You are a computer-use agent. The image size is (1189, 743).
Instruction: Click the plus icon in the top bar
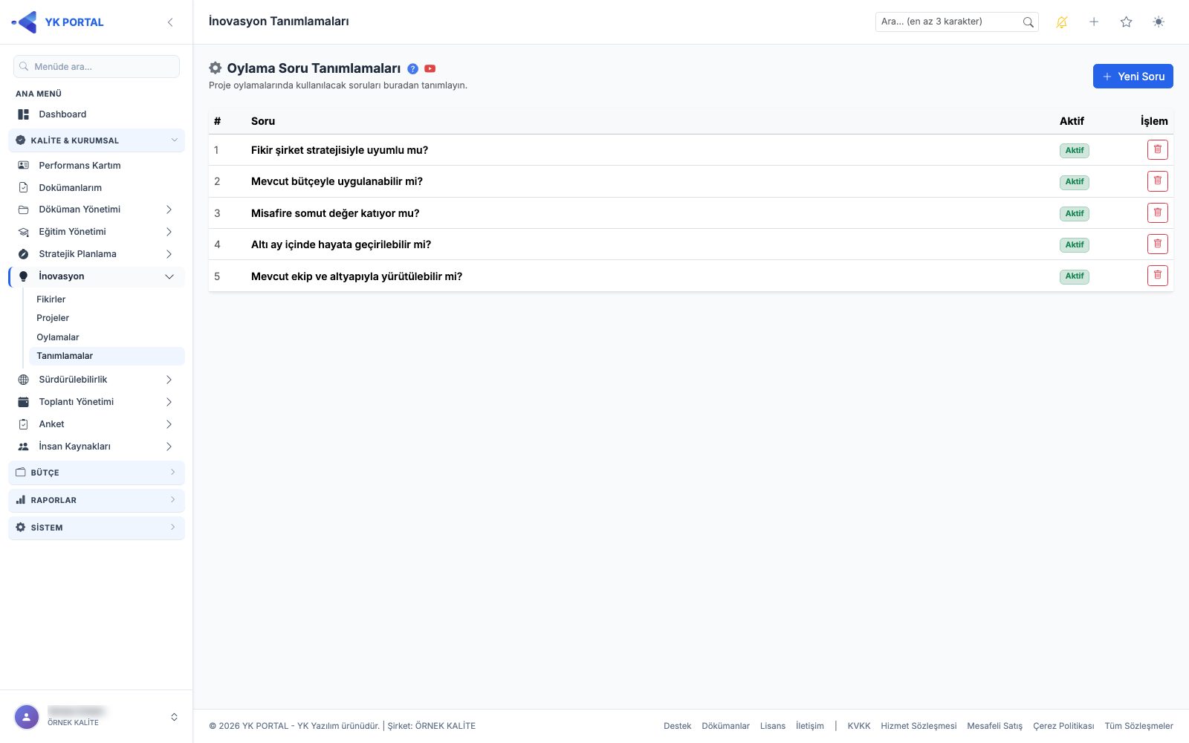coord(1094,22)
